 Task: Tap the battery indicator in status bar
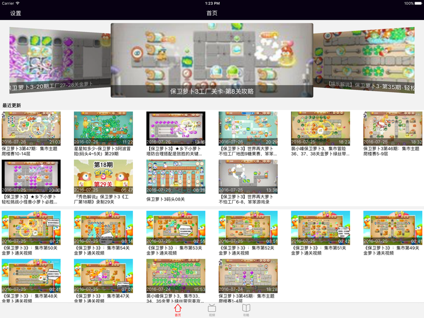click(418, 3)
